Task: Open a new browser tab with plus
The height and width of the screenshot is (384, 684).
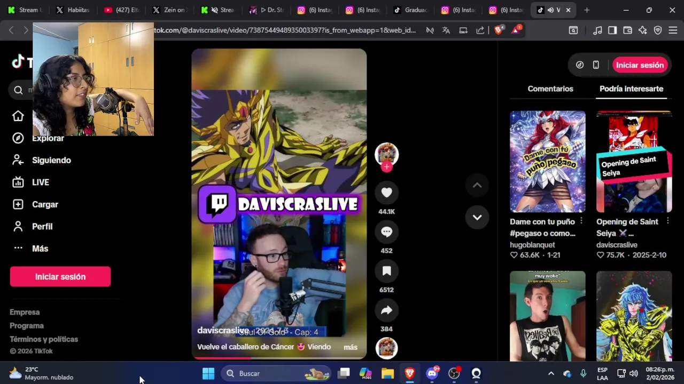Action: 587,10
